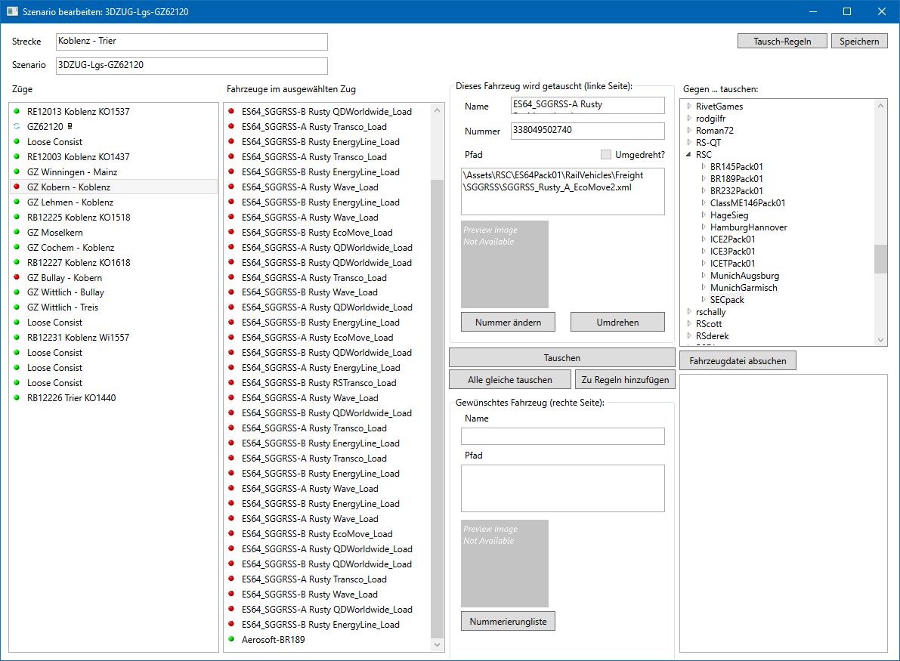Screen dimensions: 900x661
Task: Click the green dot next to Aerosoft-BR189
Action: [x=231, y=640]
